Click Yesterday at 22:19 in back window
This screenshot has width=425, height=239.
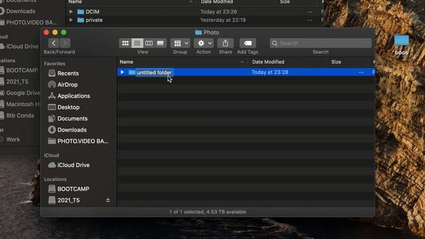point(223,20)
